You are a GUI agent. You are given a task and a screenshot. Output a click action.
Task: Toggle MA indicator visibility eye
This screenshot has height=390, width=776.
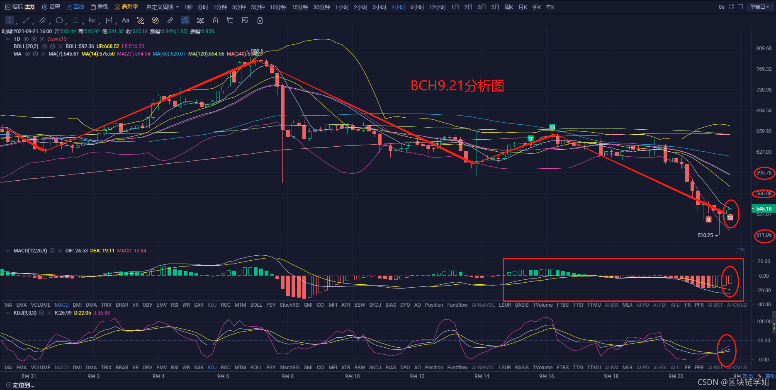click(27, 54)
